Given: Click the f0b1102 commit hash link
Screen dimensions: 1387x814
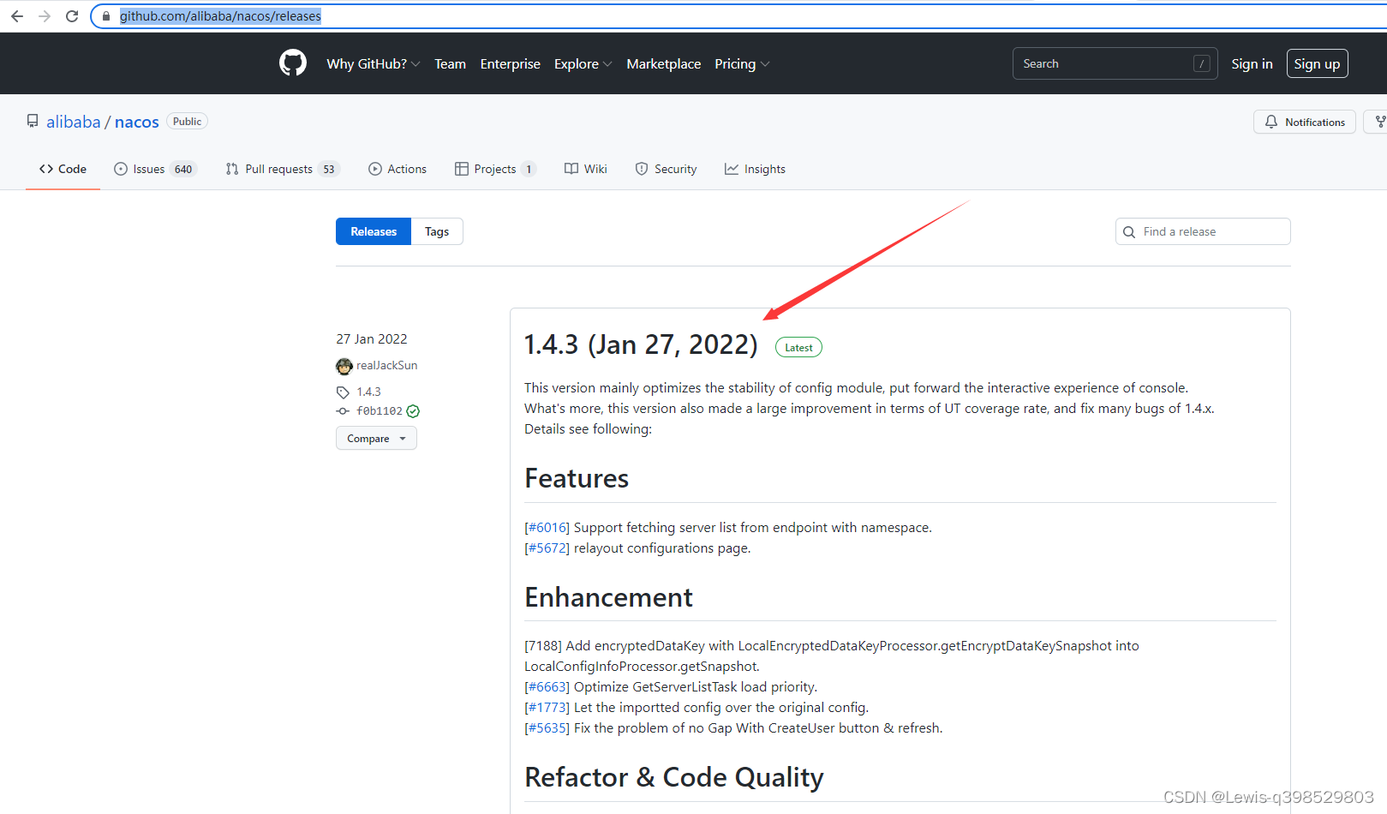Looking at the screenshot, I should [380, 411].
